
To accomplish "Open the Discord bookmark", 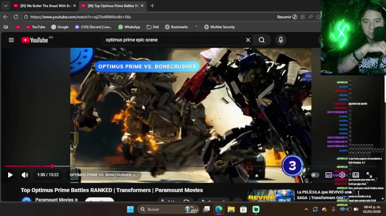I will coord(93,27).
